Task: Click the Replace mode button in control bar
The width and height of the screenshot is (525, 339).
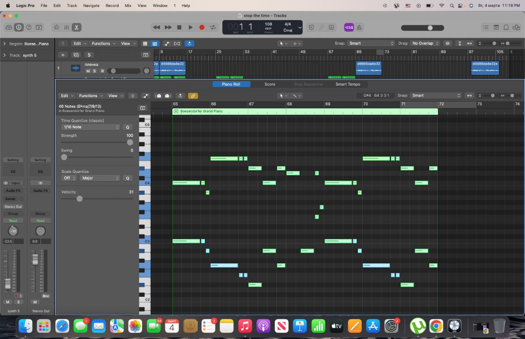Action: (x=311, y=27)
